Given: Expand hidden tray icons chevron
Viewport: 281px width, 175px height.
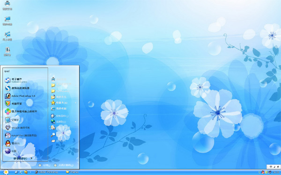Looking at the screenshot, I should (x=259, y=172).
